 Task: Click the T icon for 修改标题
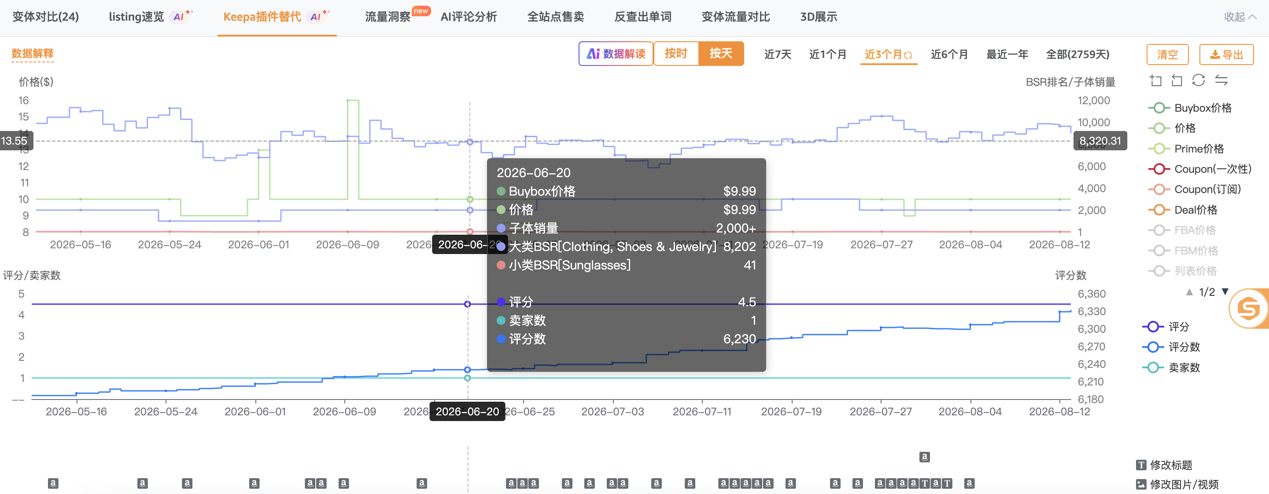pos(1141,465)
